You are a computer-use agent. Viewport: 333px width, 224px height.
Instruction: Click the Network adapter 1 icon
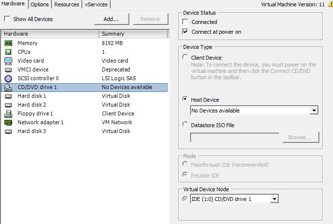(x=8, y=122)
